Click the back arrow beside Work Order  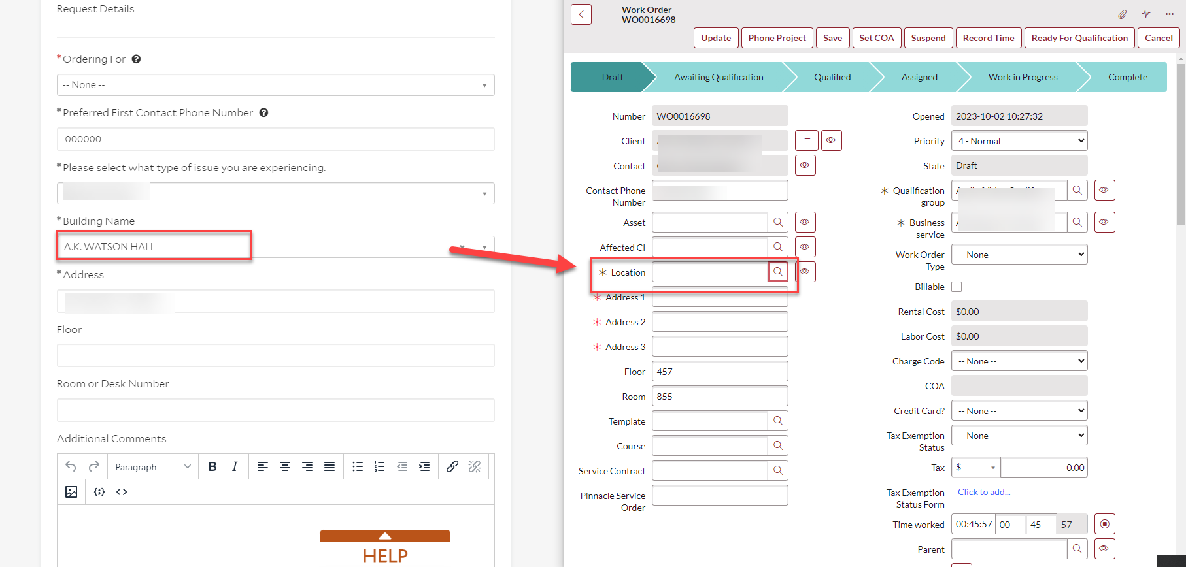pyautogui.click(x=581, y=14)
